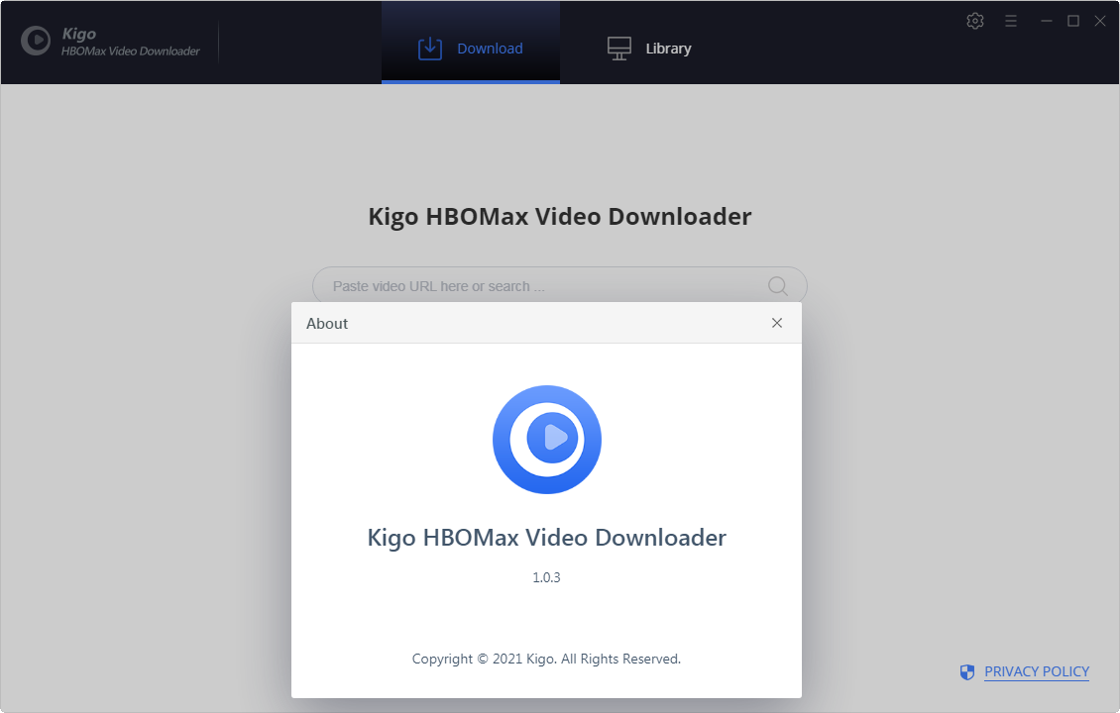
Task: Open the PRIVACY POLICY link
Action: [1037, 671]
